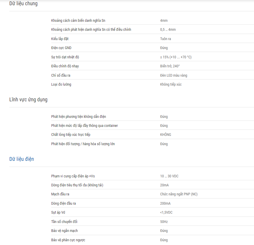This screenshot has height=245, width=254.
Task: Click the 'KHÔNG' value for direct liquid contact
Action: tap(166, 135)
